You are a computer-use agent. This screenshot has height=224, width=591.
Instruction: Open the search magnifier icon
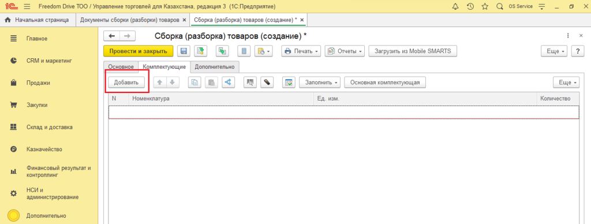pyautogui.click(x=500, y=6)
